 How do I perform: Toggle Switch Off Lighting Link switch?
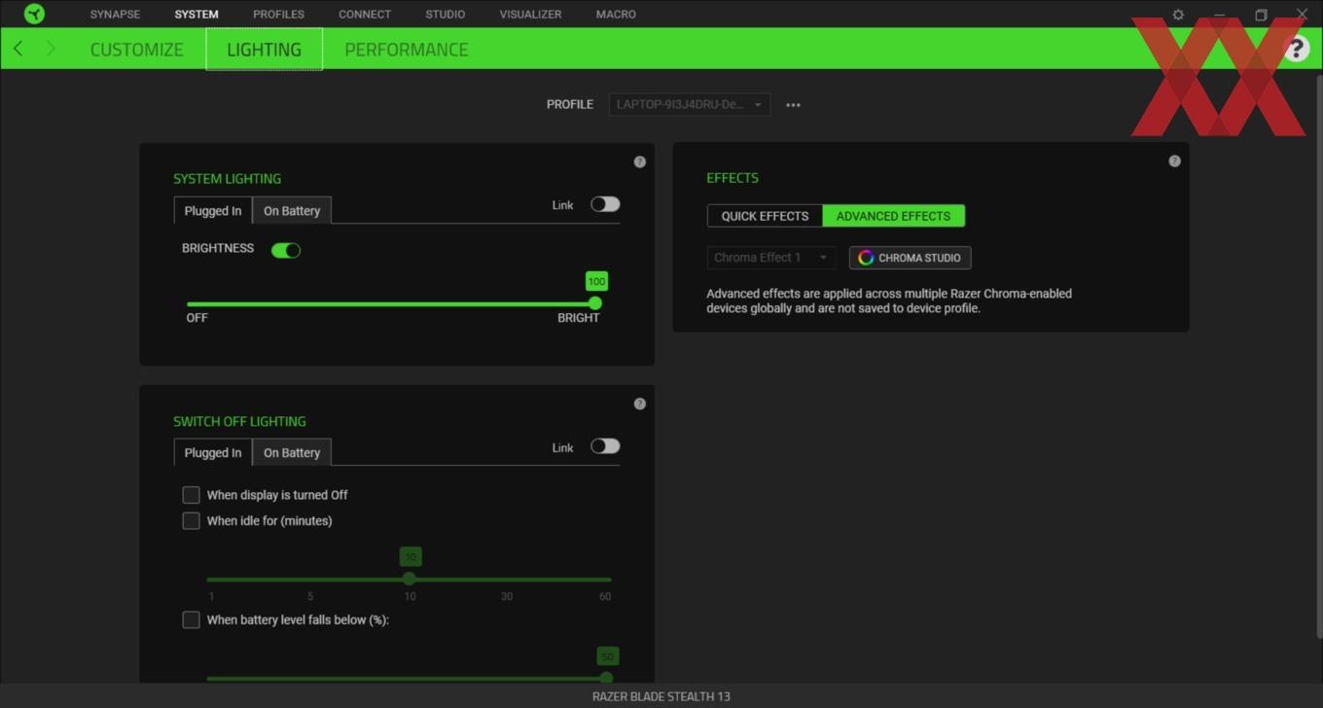[605, 446]
